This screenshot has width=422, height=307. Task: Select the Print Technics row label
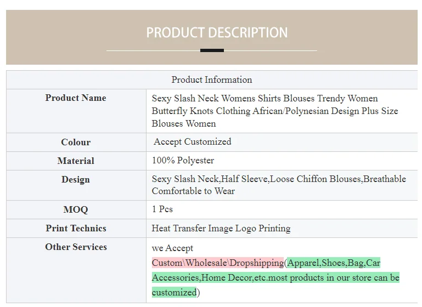76,228
